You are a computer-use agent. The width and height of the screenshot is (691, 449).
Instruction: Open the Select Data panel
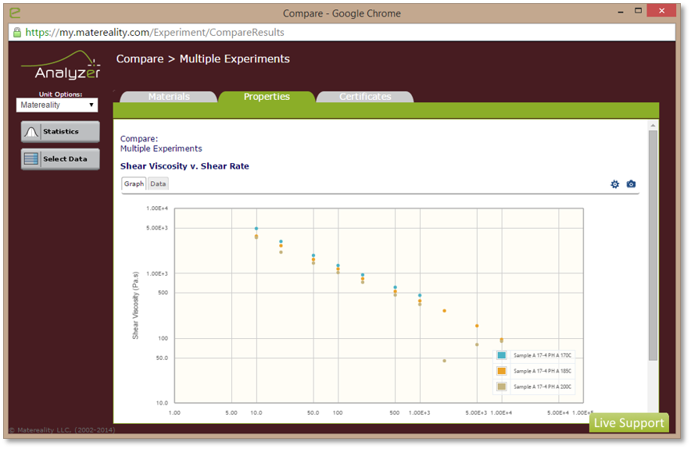(x=60, y=159)
